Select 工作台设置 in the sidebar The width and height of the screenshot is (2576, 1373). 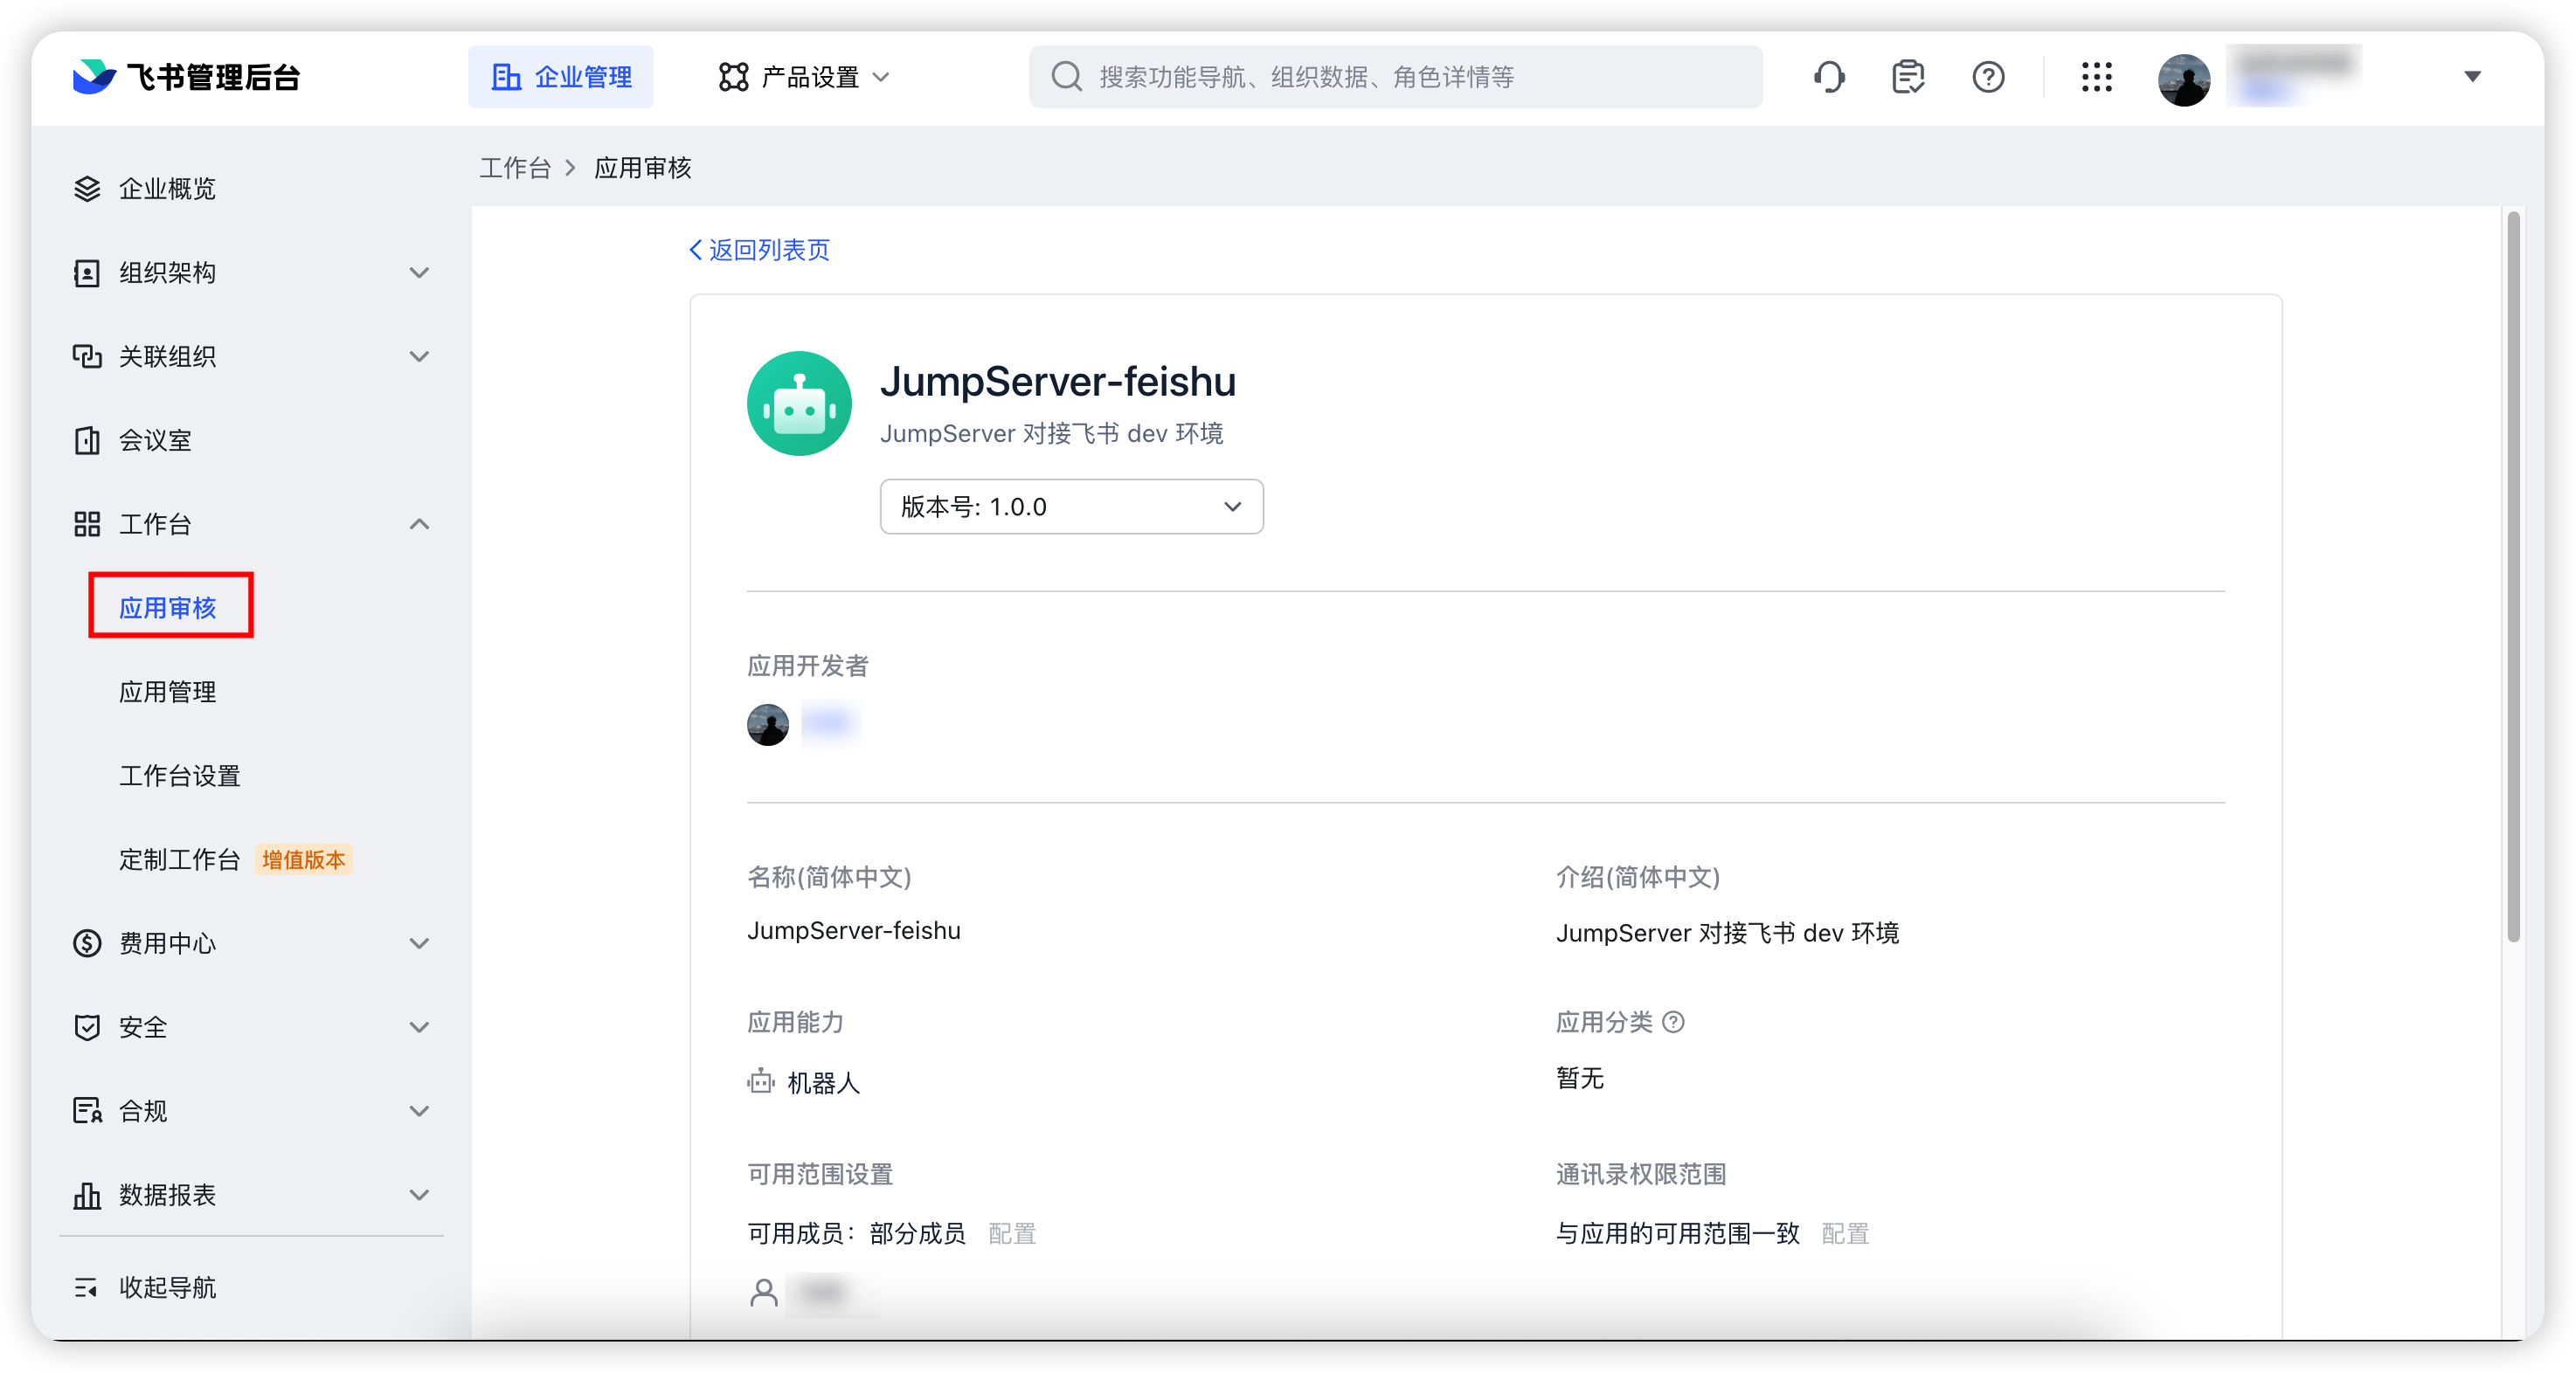(x=180, y=776)
